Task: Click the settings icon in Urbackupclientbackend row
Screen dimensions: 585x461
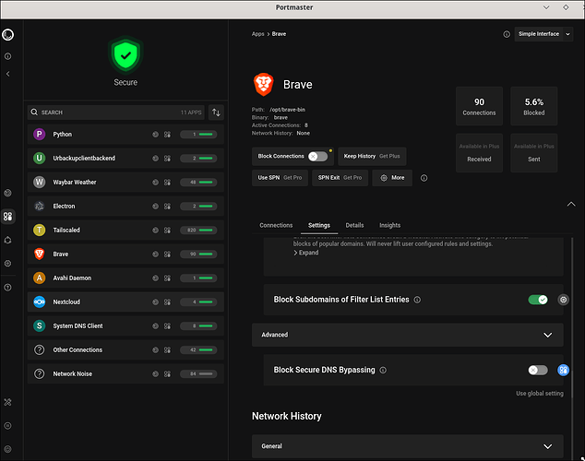Action: (x=168, y=159)
